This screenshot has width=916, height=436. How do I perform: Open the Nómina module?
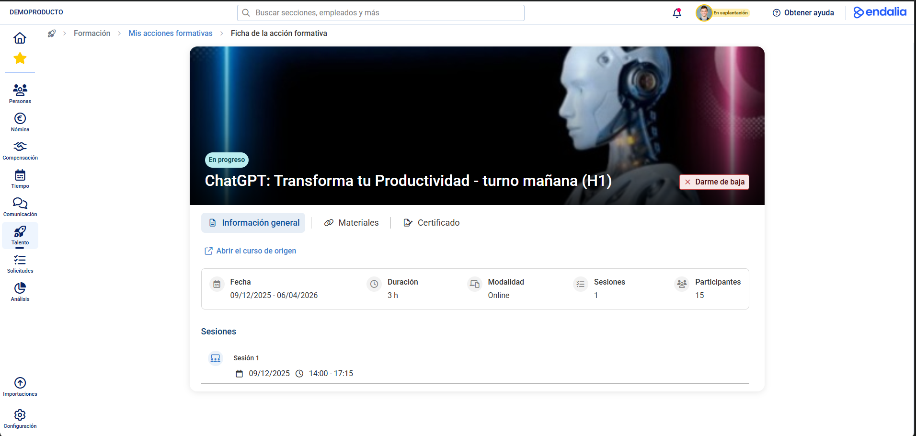(20, 122)
